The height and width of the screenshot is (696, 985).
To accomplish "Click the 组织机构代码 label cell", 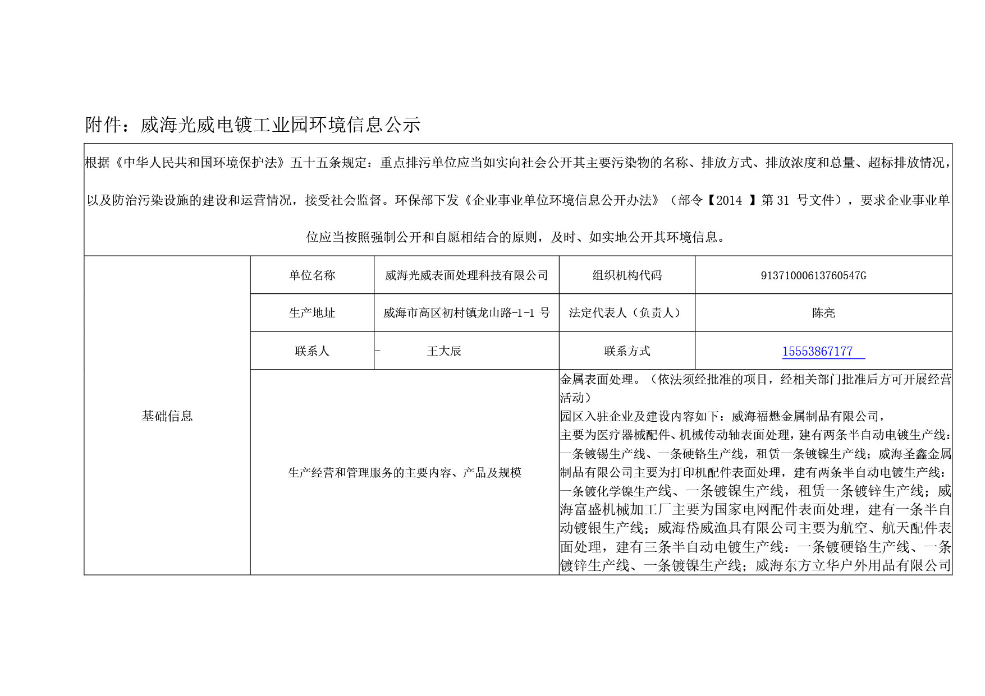I will pyautogui.click(x=627, y=275).
